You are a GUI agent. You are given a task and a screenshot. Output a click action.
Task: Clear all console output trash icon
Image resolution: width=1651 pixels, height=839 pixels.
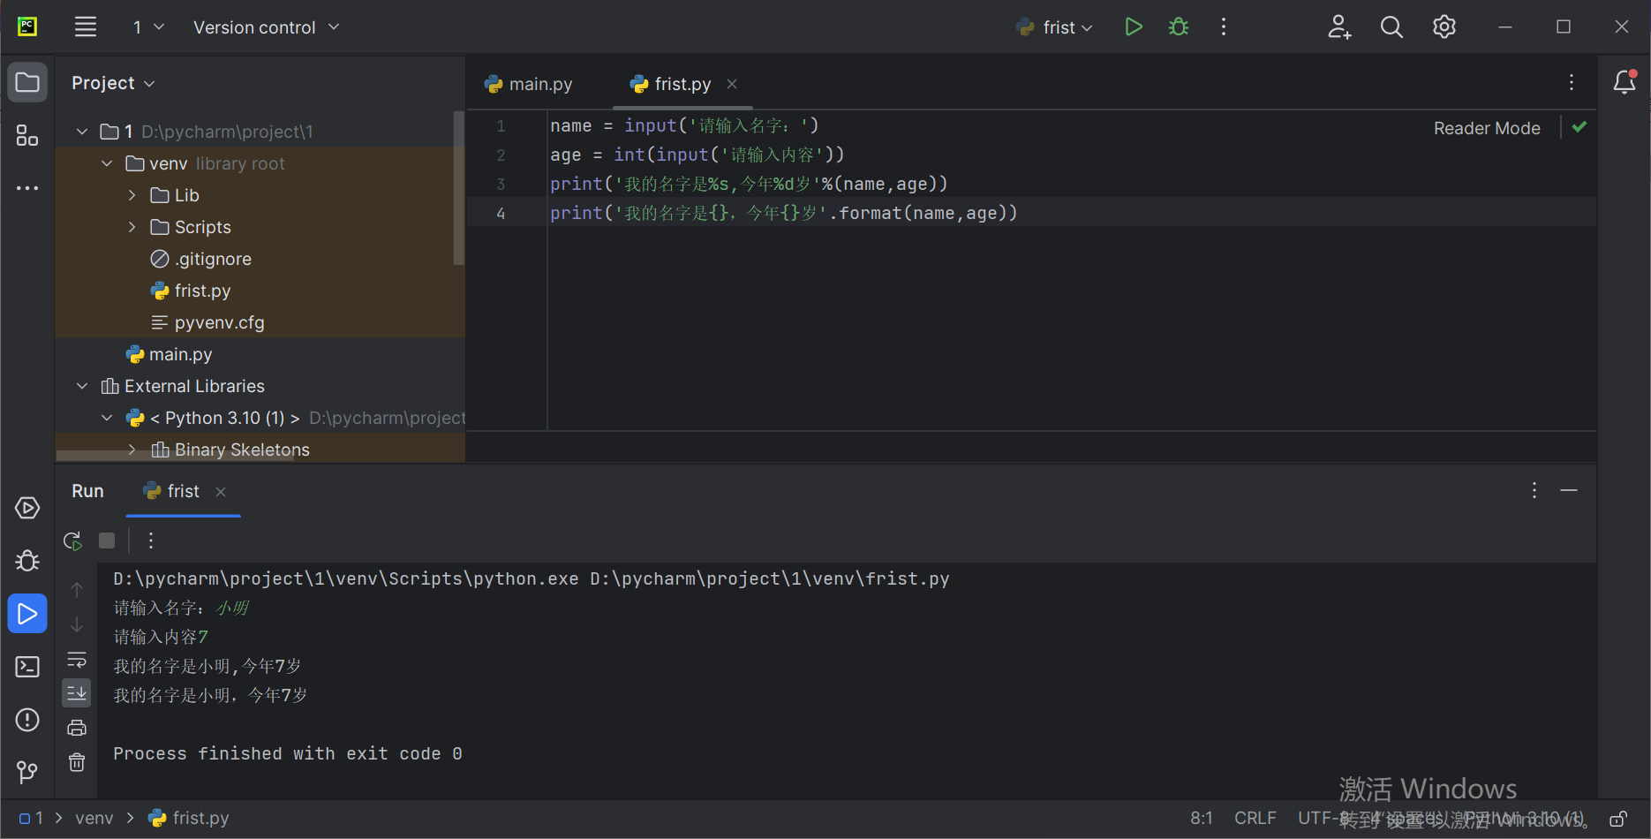tap(77, 762)
